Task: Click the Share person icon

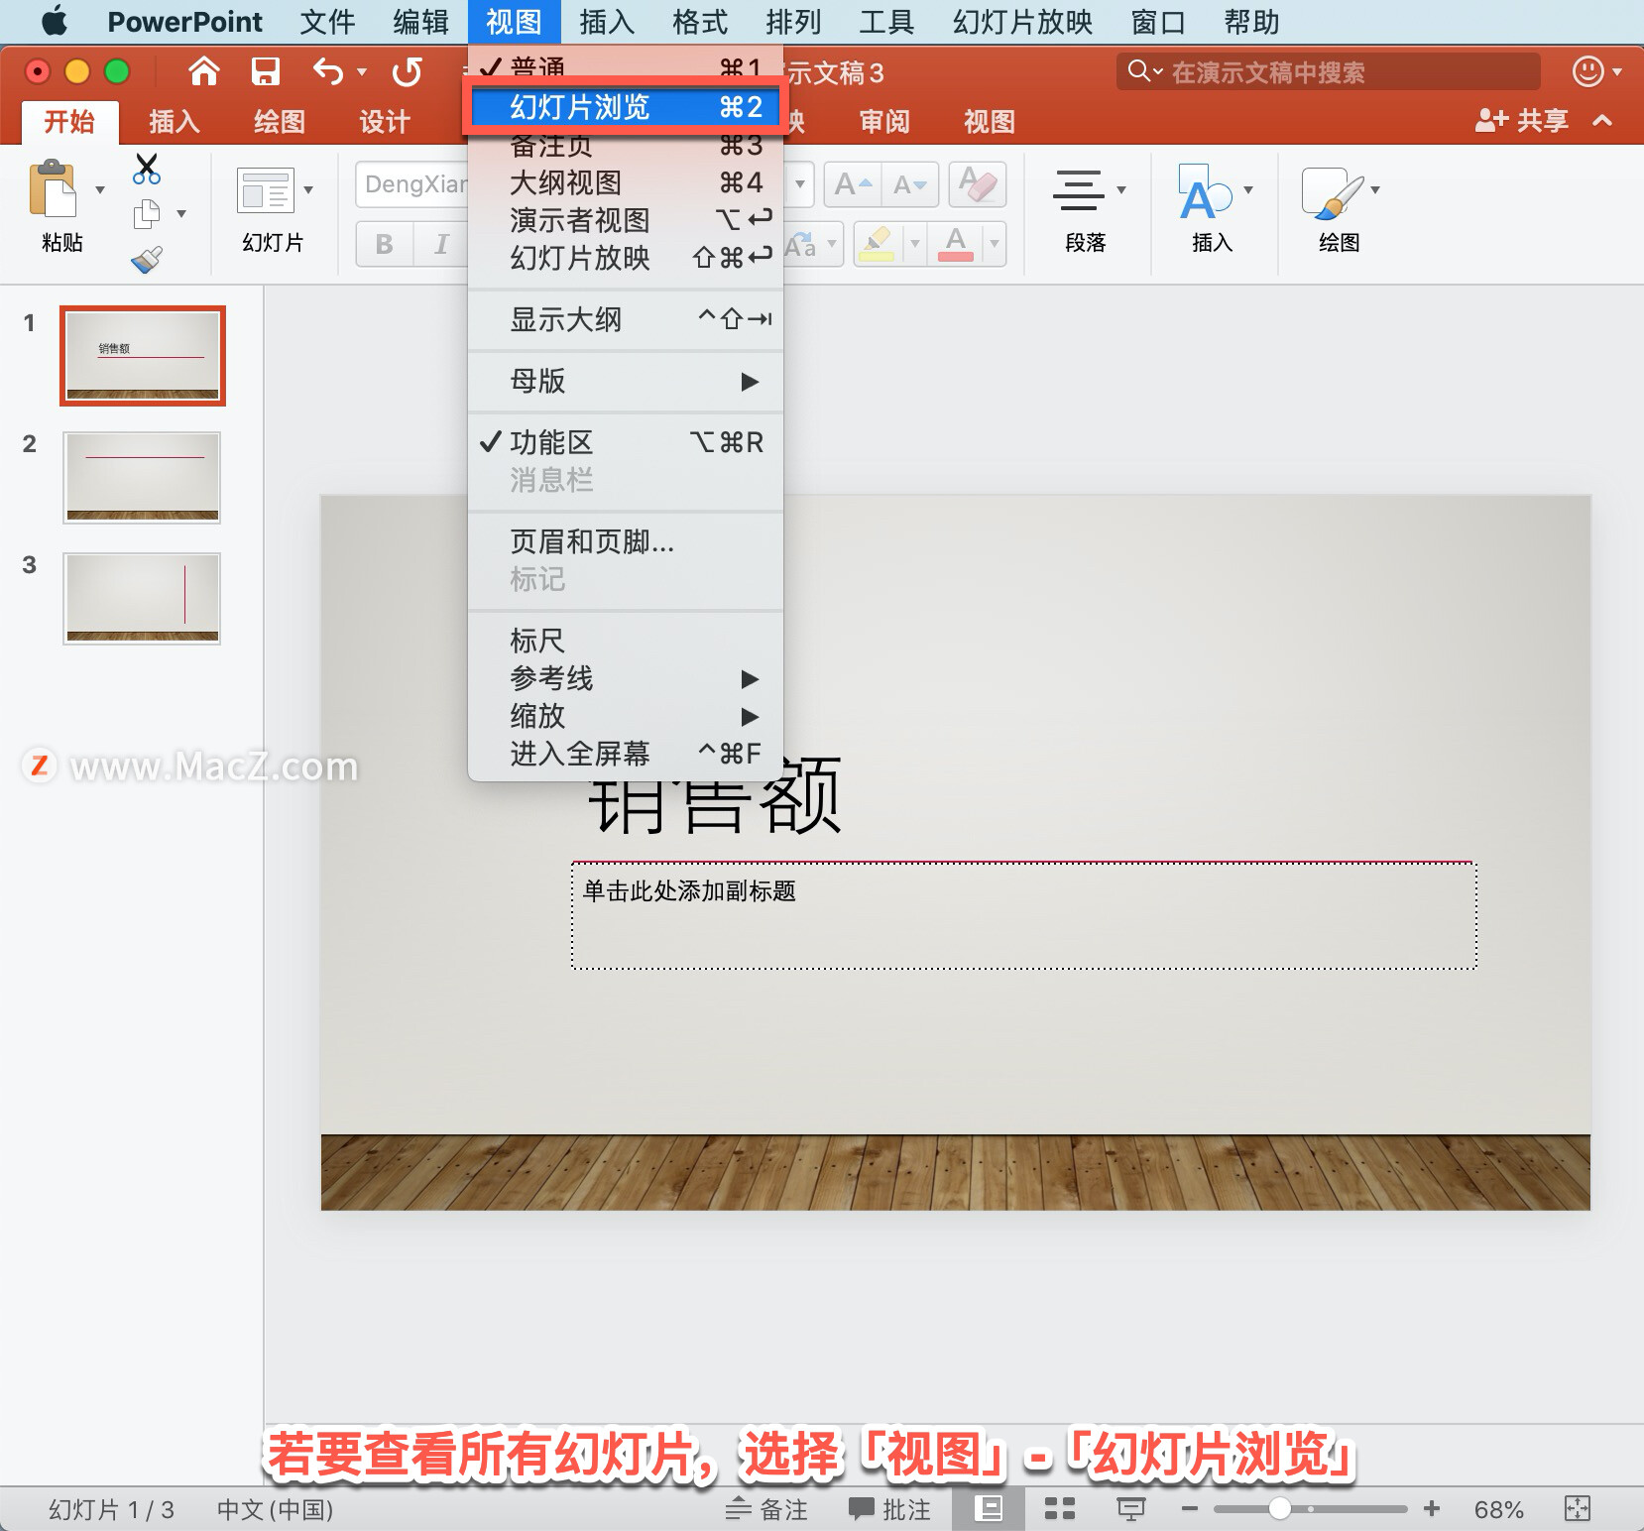Action: (x=1491, y=120)
